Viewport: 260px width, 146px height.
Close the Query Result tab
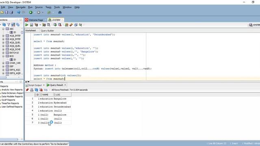coord(65,85)
